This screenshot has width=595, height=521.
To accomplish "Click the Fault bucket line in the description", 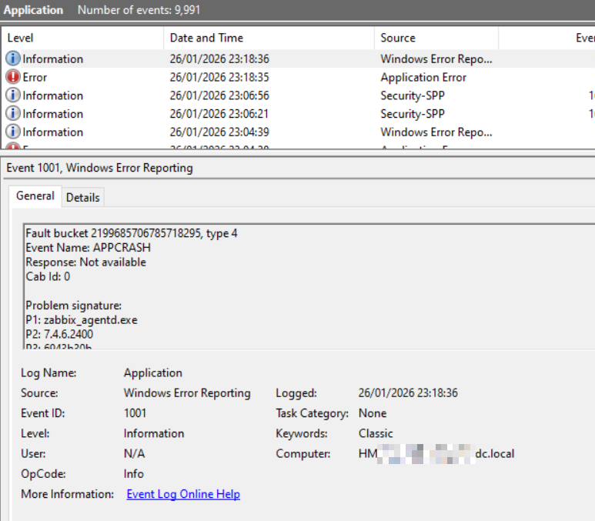I will point(132,233).
